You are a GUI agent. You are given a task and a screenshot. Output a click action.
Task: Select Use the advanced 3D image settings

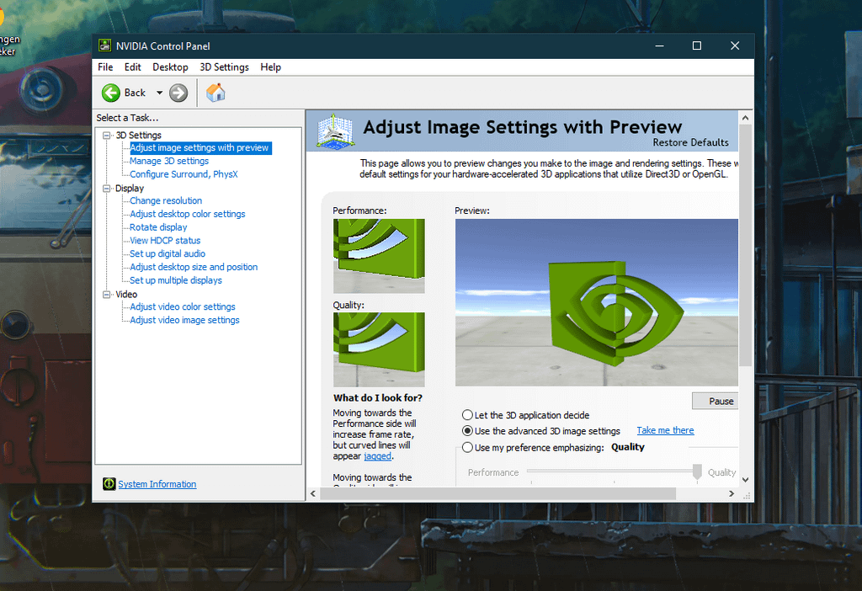point(467,431)
